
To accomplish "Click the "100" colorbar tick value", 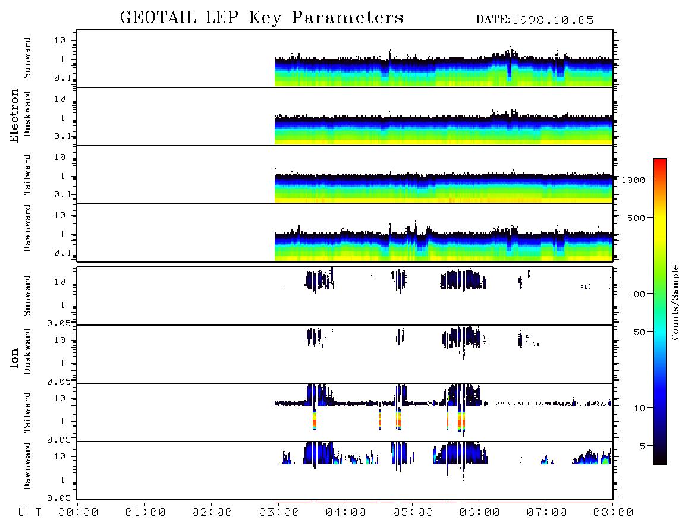I will [636, 294].
